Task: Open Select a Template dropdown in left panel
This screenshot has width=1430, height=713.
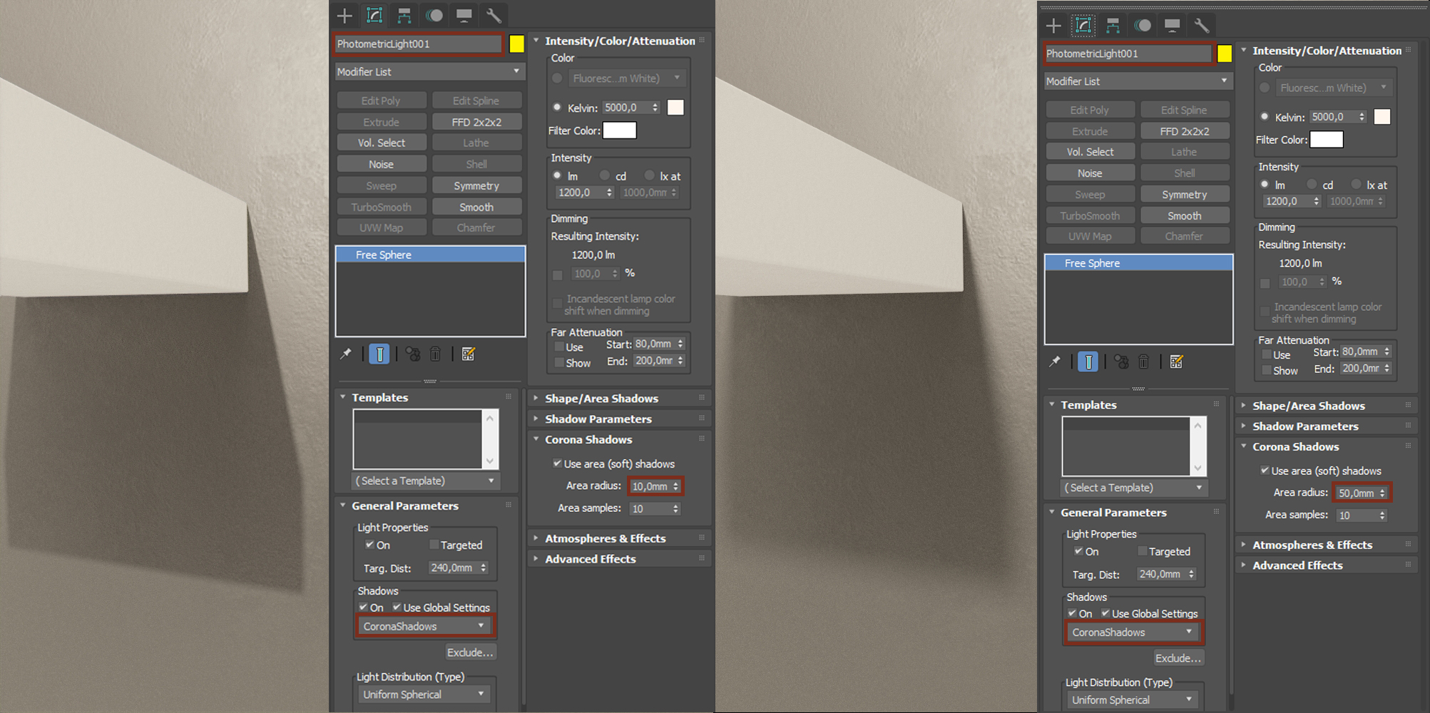Action: (426, 481)
